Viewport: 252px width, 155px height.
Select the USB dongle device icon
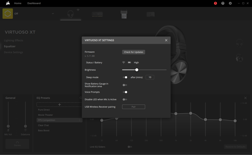[x=124, y=14]
